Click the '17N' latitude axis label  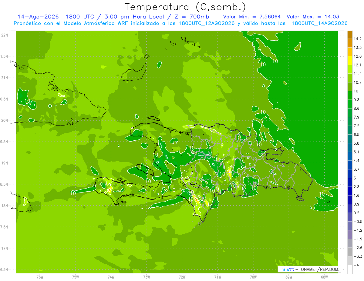click(x=5, y=248)
